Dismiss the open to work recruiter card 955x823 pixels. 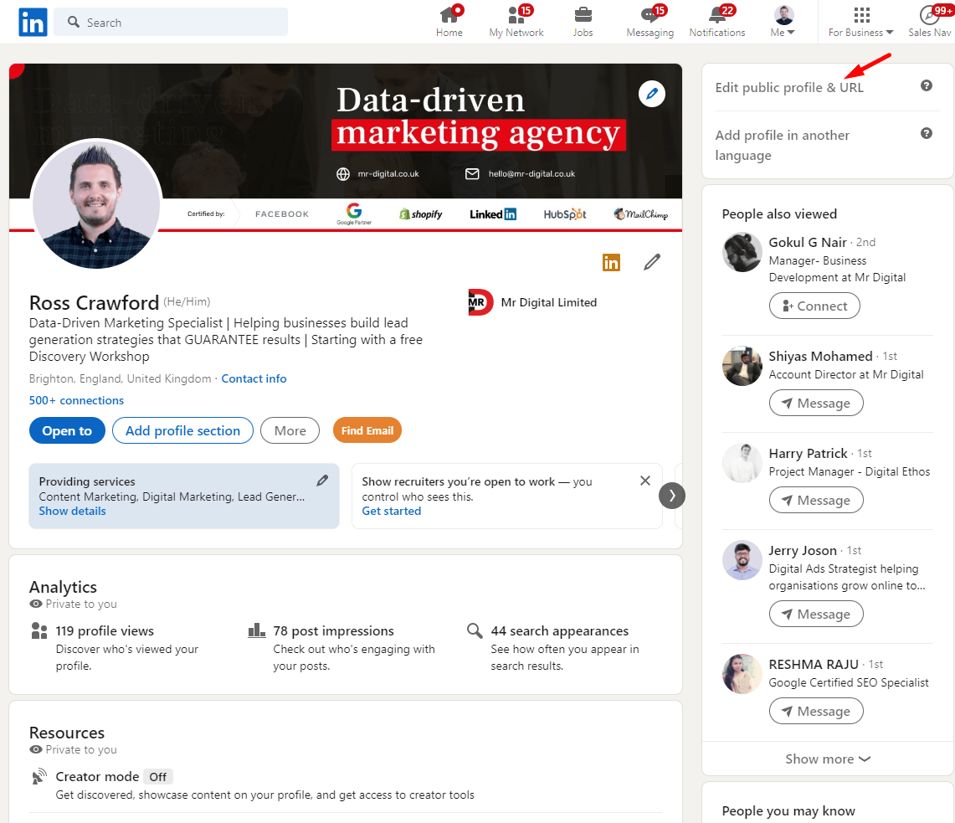[644, 481]
